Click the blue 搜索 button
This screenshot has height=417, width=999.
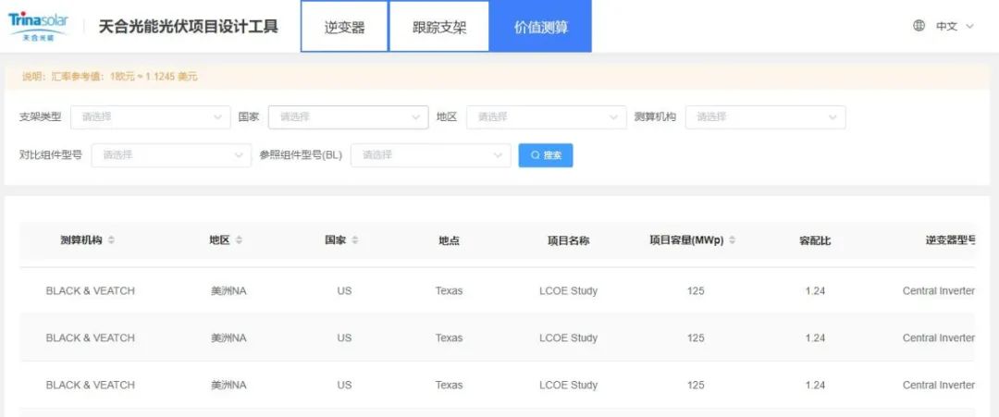click(x=546, y=155)
